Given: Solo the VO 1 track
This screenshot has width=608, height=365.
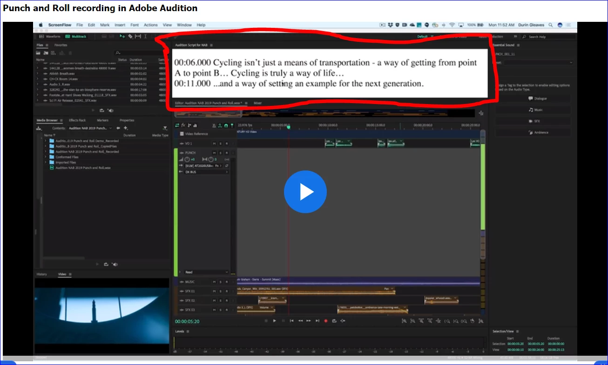Looking at the screenshot, I should click(221, 143).
